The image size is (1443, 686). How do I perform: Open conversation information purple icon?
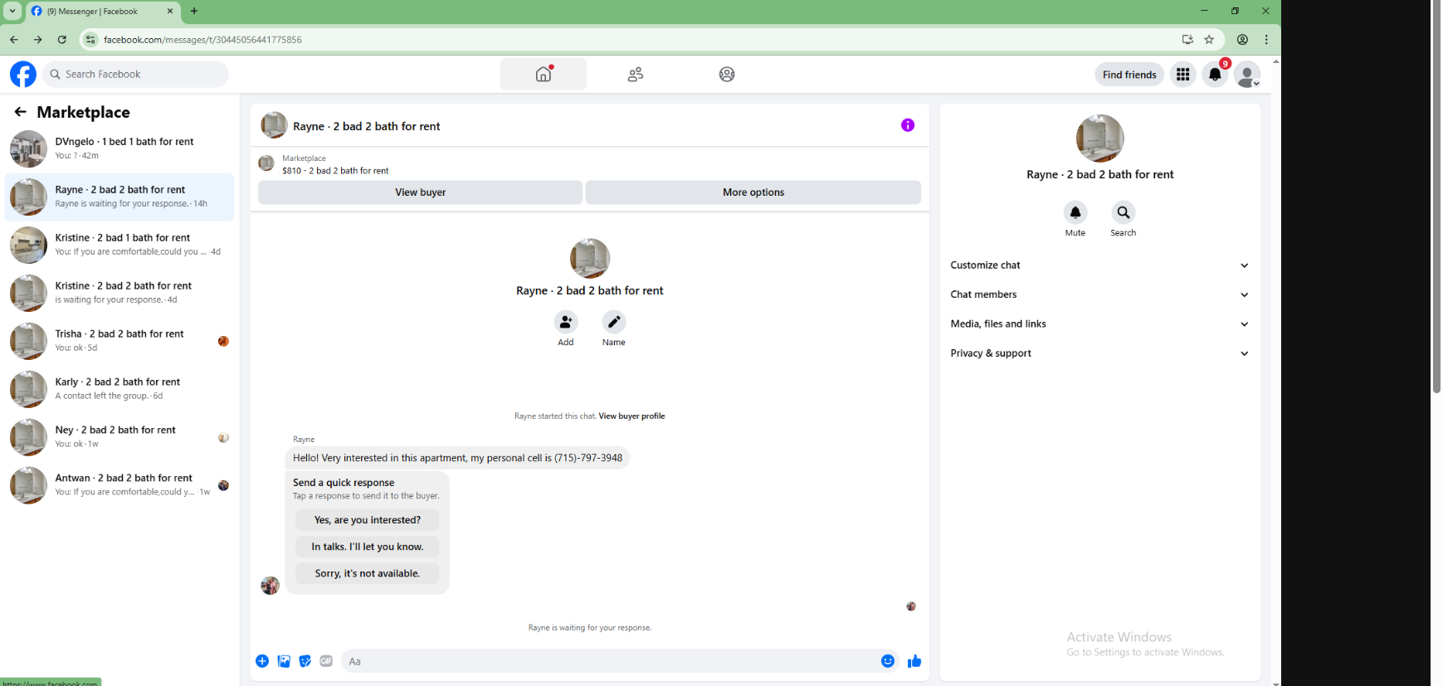pyautogui.click(x=908, y=125)
